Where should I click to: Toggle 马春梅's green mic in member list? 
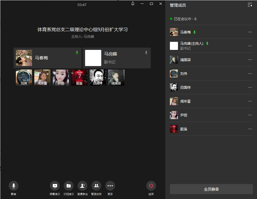(x=195, y=32)
